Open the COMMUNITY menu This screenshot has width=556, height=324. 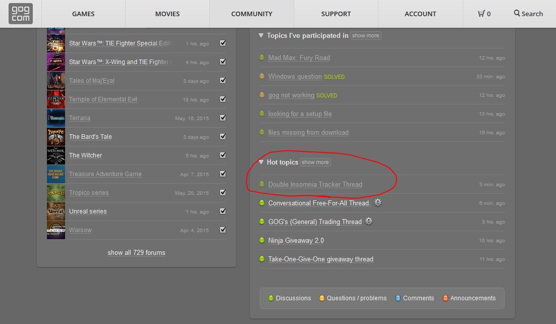pyautogui.click(x=252, y=14)
